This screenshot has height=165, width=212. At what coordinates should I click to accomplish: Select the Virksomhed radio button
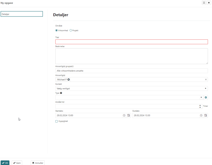[x=57, y=30]
